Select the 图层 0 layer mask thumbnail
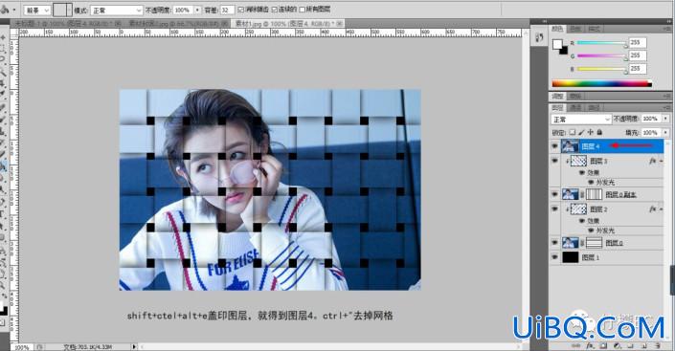675x351 pixels. point(594,243)
